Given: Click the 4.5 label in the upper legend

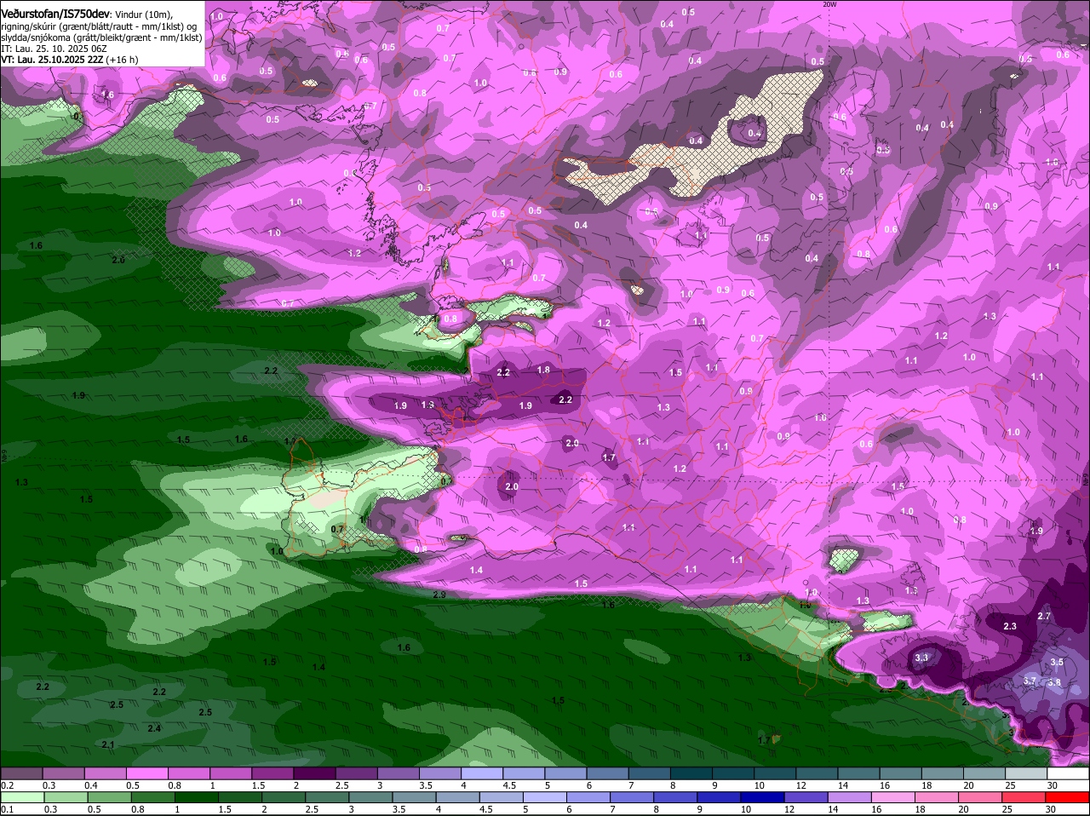Looking at the screenshot, I should click(510, 785).
